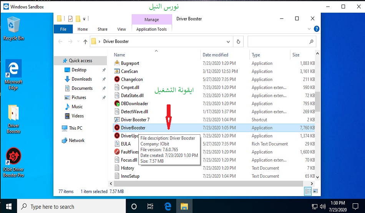Open the File menu

coord(63,29)
